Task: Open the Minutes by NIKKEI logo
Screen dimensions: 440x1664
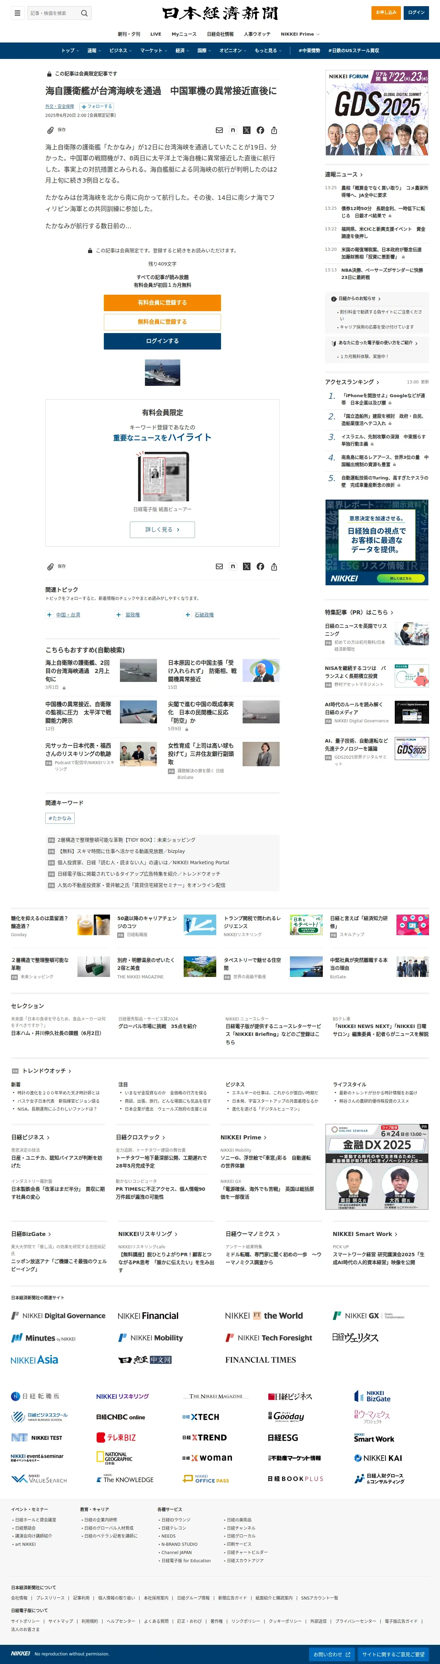Action: [43, 1338]
